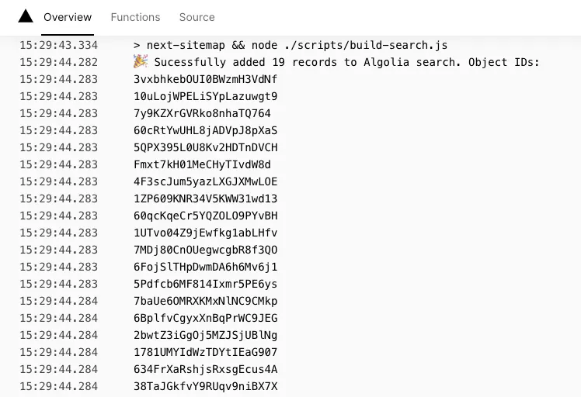Click the timestamp 15:29:43.334
Screen dimensions: 581x397
[x=58, y=45]
